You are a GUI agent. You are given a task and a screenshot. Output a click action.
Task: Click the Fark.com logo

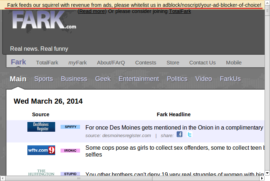pyautogui.click(x=44, y=21)
